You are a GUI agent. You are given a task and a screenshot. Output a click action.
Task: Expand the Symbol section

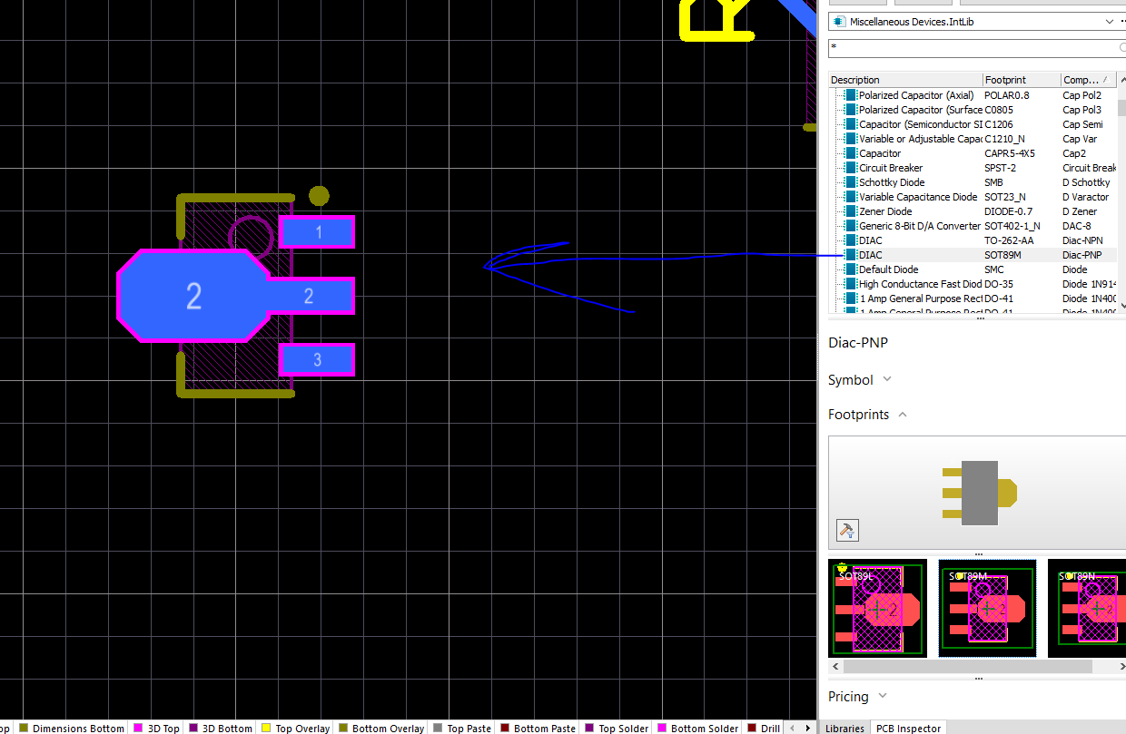pyautogui.click(x=886, y=379)
